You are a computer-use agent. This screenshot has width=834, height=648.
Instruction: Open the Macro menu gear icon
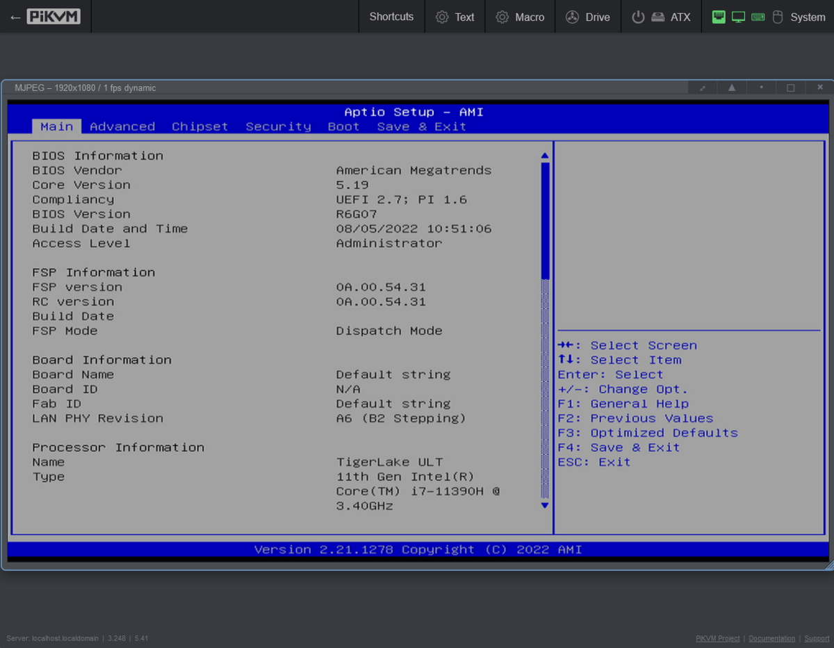coord(502,17)
